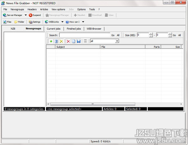Viewport: 188px width, 145px height.
Task: Click '0 newsgroups in 0 categories' status
Action: pyautogui.click(x=24, y=109)
